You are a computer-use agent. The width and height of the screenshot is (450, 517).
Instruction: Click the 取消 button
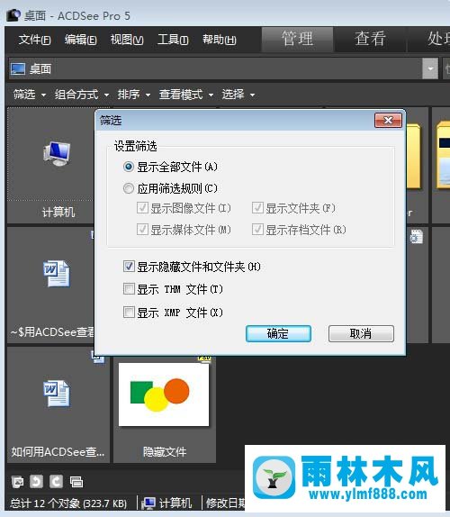pos(361,333)
